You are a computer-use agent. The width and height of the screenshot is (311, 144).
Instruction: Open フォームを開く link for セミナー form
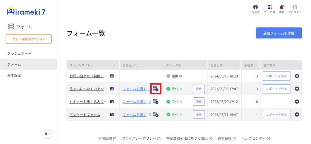134,102
